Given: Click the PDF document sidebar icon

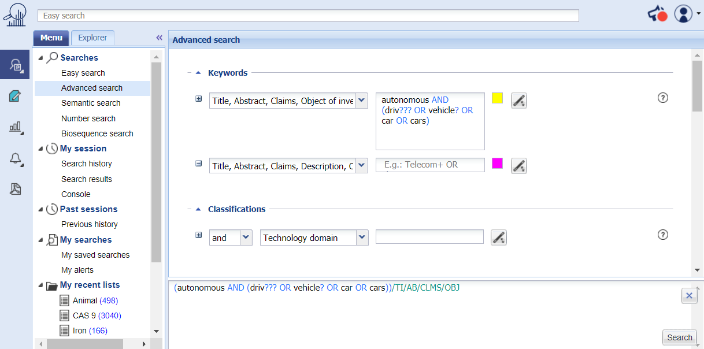Looking at the screenshot, I should point(15,189).
